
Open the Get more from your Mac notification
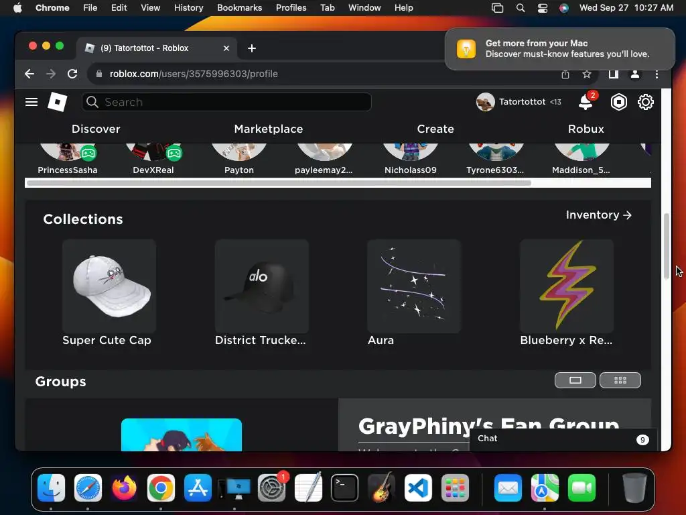pos(559,48)
